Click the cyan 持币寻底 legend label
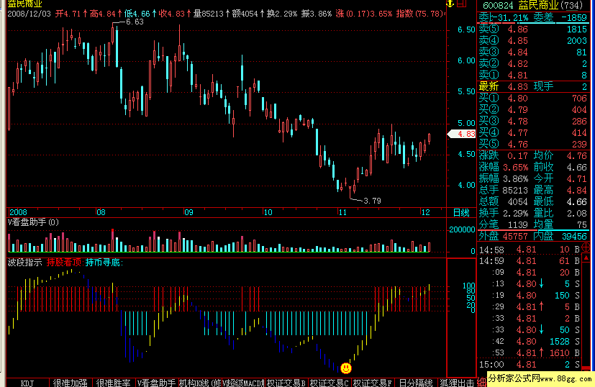 104,263
